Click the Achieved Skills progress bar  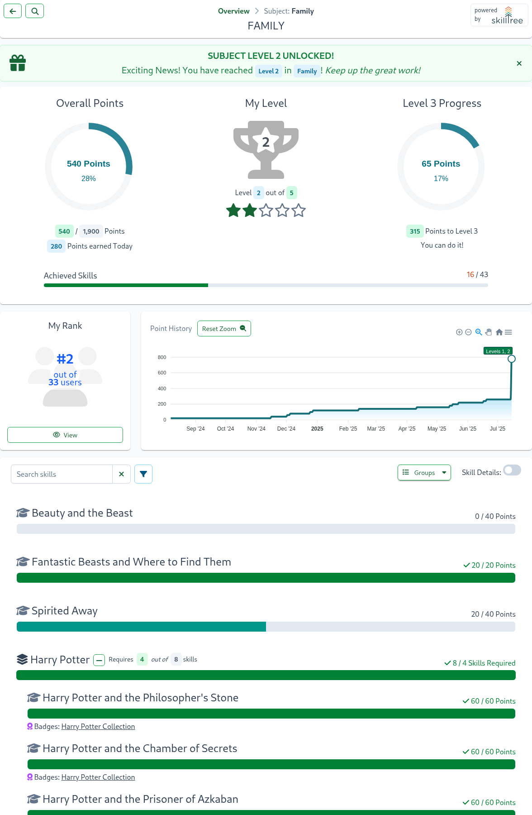coord(266,285)
